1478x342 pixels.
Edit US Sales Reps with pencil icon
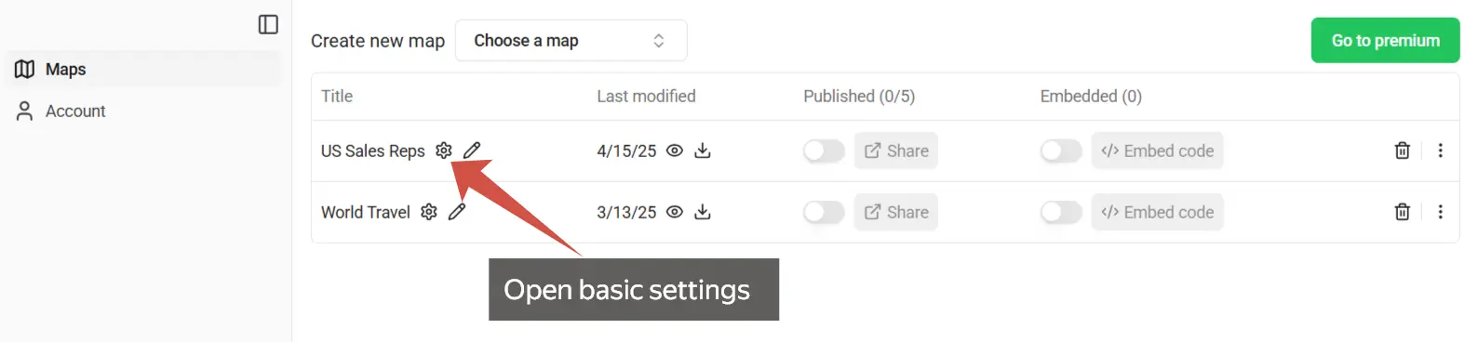point(472,151)
